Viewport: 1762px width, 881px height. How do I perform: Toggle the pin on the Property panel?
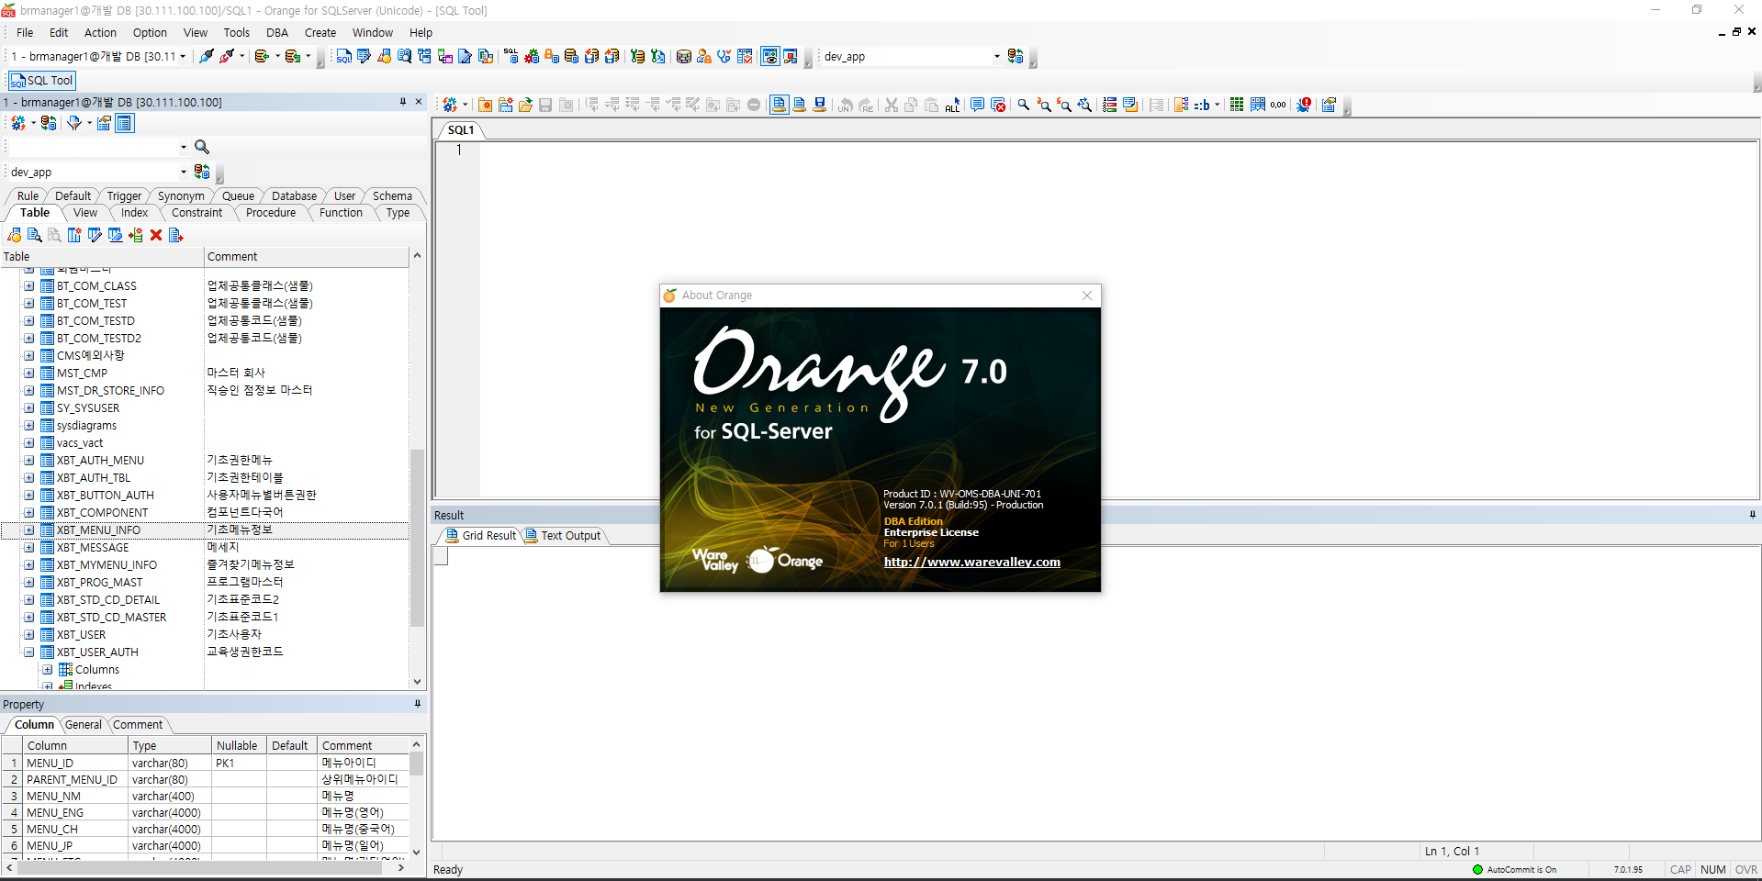tap(417, 704)
